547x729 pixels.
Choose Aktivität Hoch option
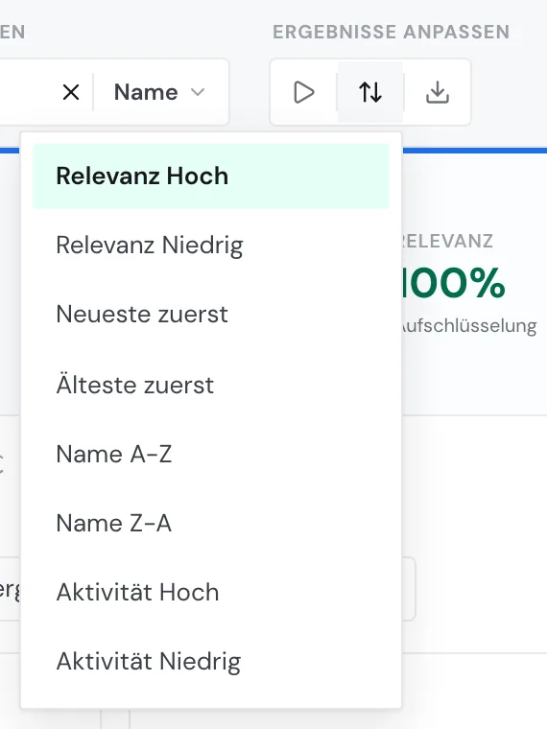point(211,593)
